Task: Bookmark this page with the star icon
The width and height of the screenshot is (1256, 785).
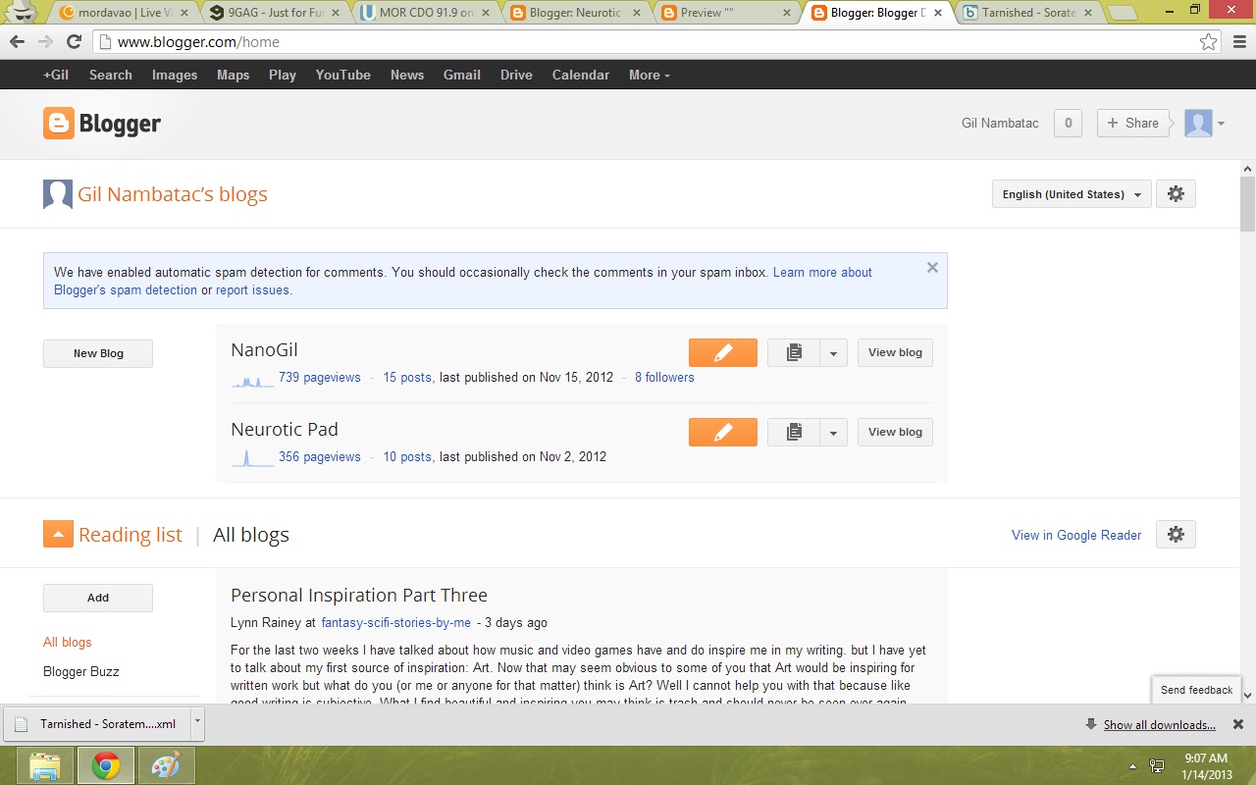Action: coord(1208,42)
